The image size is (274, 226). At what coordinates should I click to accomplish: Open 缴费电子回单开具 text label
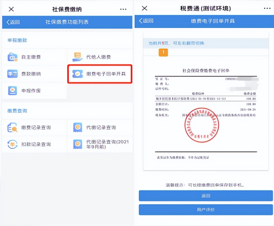click(106, 74)
